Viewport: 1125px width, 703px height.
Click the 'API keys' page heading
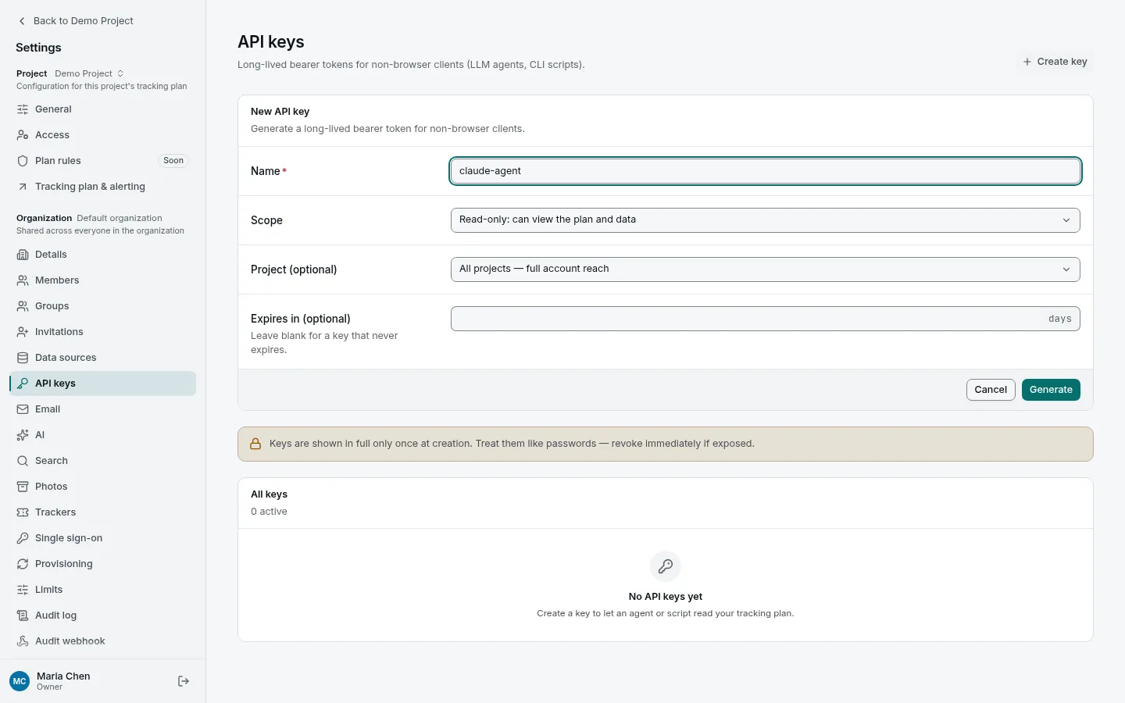coord(271,42)
